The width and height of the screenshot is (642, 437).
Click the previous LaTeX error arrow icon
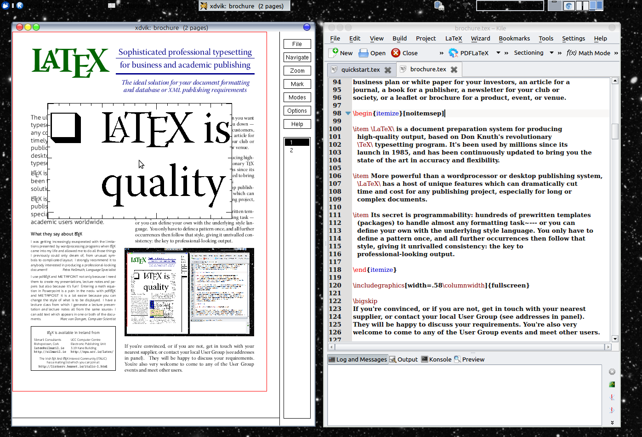tap(612, 397)
